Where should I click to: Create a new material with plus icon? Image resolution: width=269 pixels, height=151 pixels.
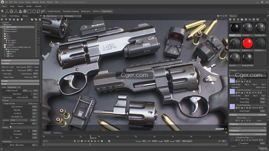(x=230, y=20)
